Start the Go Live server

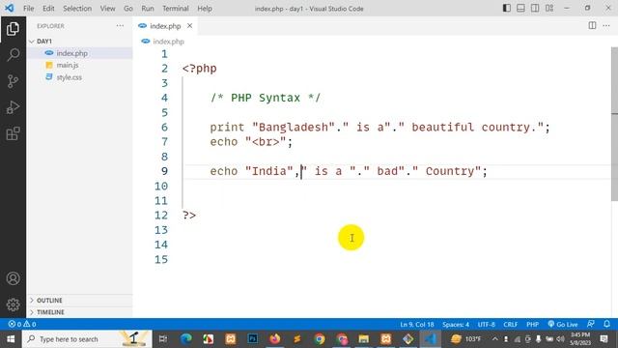pyautogui.click(x=563, y=325)
